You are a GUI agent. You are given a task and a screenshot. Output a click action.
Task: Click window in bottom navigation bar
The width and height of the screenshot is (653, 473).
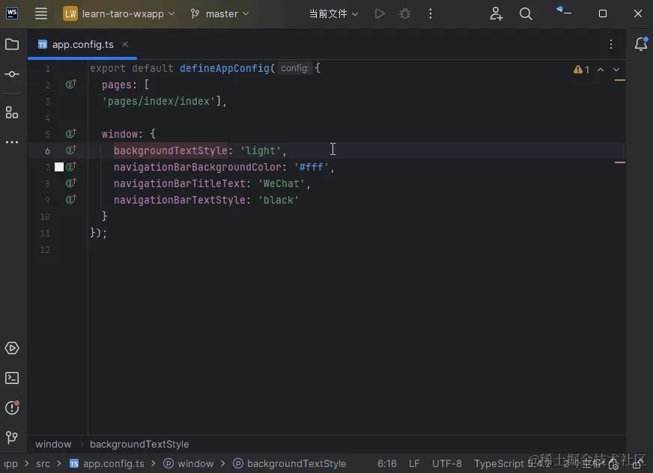(188, 463)
